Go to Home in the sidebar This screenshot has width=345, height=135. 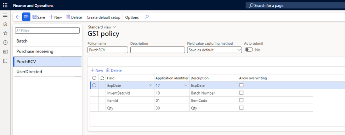pos(5,24)
